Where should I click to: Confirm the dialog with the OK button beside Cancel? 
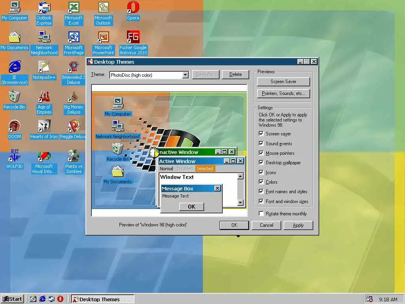[234, 225]
